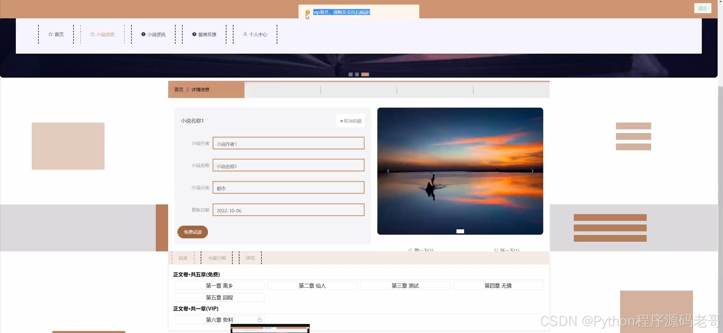
Task: Click the exclamation icon beside 小说资讯
Action: pyautogui.click(x=143, y=34)
